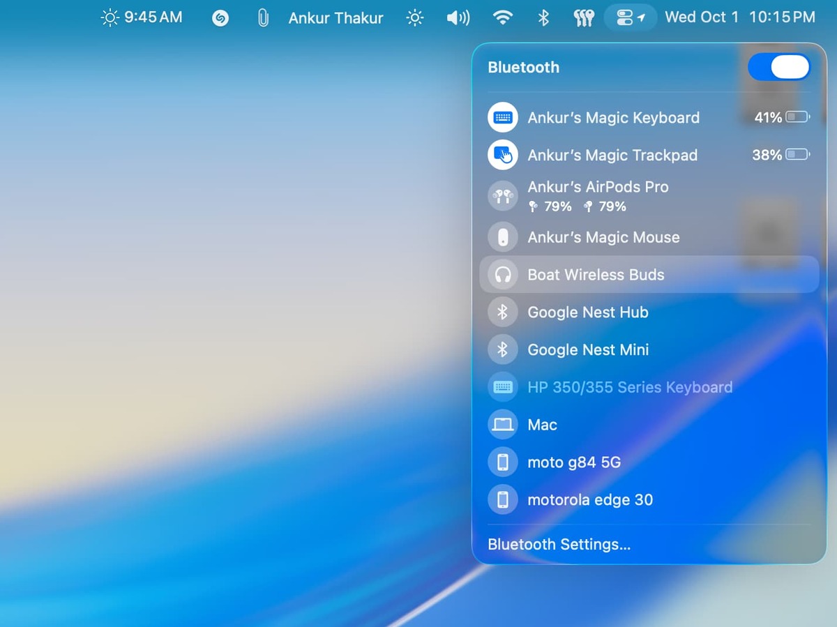Click the date and time clock
Viewport: 837px width, 627px height.
click(739, 17)
